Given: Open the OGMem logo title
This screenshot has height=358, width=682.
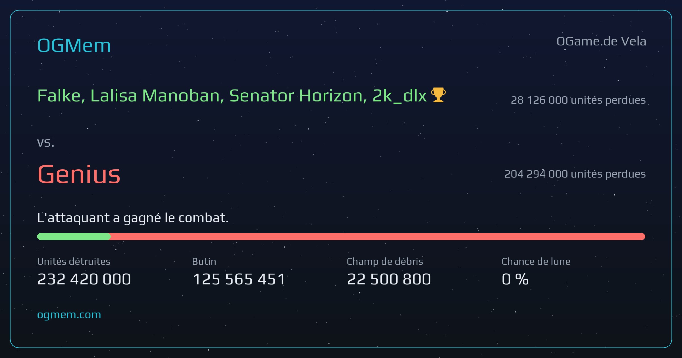Looking at the screenshot, I should (x=74, y=45).
